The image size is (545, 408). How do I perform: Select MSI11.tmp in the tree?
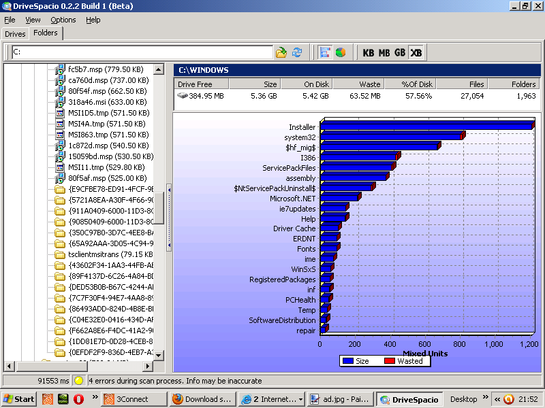[x=106, y=167]
